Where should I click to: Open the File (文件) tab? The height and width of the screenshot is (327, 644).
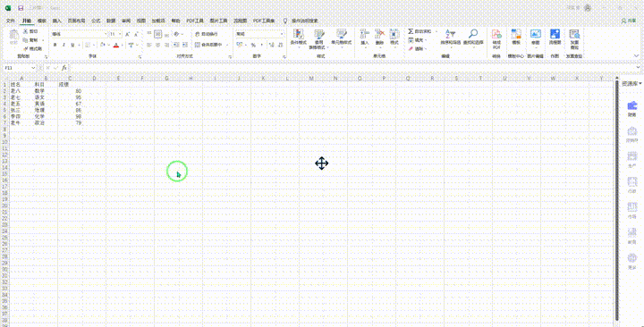click(x=11, y=21)
